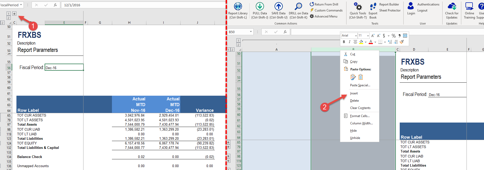This screenshot has height=170, width=484.
Task: Click the PULL Data icon
Action: tap(260, 7)
